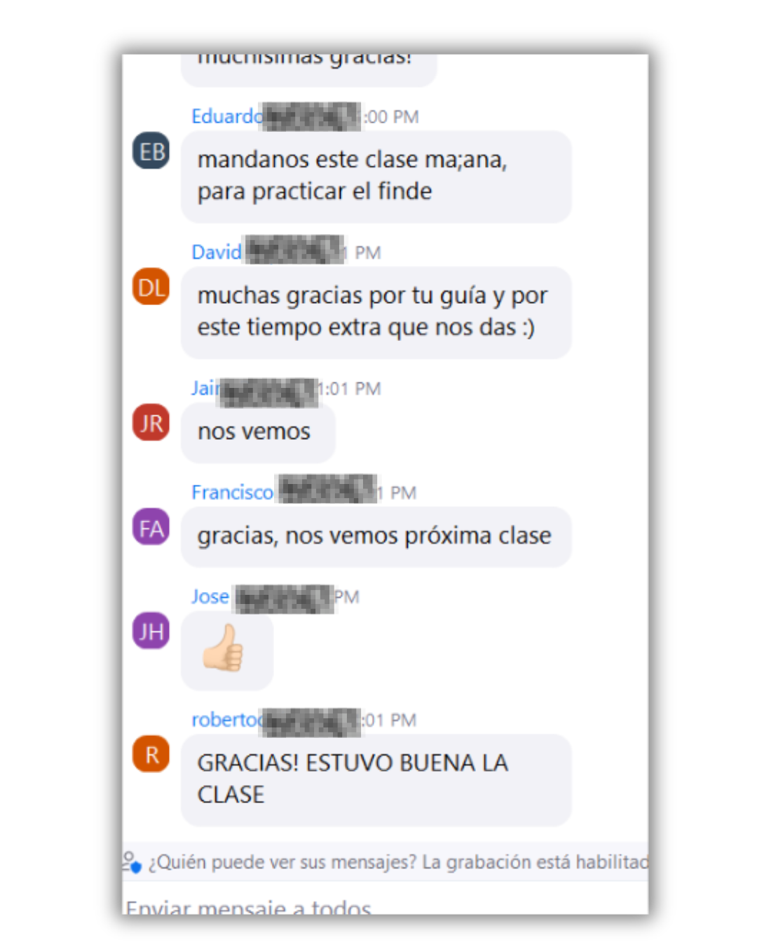Click the purple FA avatar
Screen dimensions: 757x947
[151, 527]
